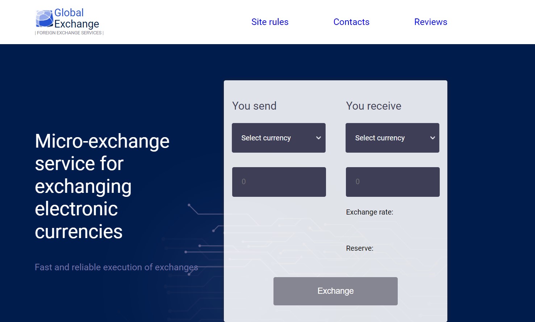
Task: Go to the Contacts page
Action: pyautogui.click(x=351, y=22)
